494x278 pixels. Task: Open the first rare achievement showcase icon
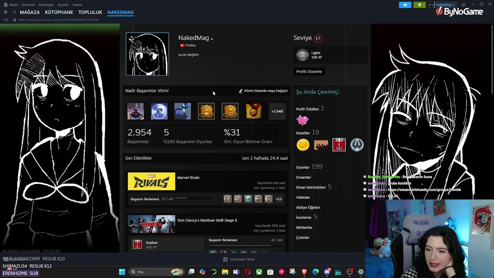135,111
